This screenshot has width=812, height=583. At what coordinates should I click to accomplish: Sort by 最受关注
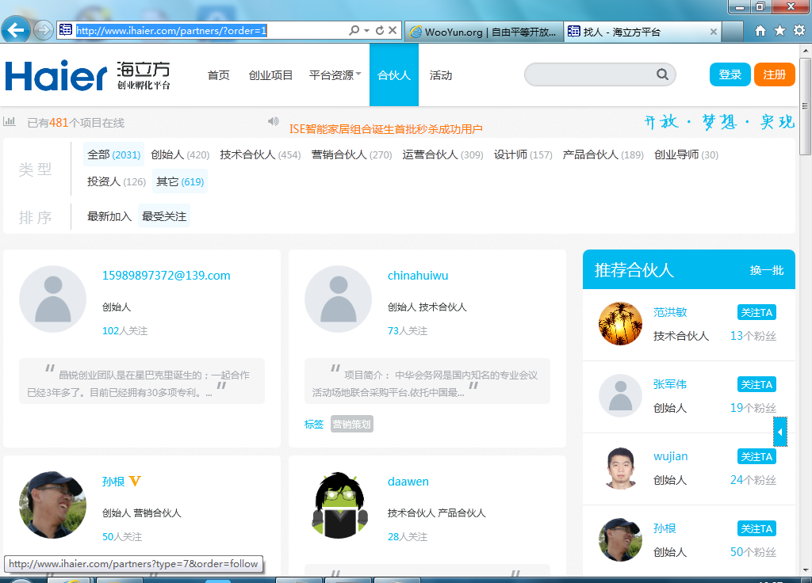pyautogui.click(x=164, y=216)
